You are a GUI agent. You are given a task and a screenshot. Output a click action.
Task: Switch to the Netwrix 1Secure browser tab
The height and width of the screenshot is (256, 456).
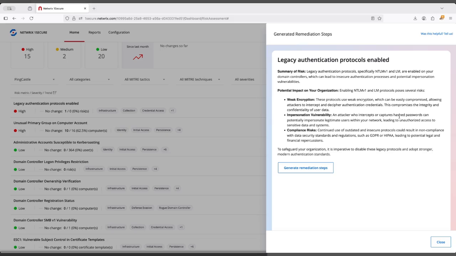pyautogui.click(x=63, y=9)
